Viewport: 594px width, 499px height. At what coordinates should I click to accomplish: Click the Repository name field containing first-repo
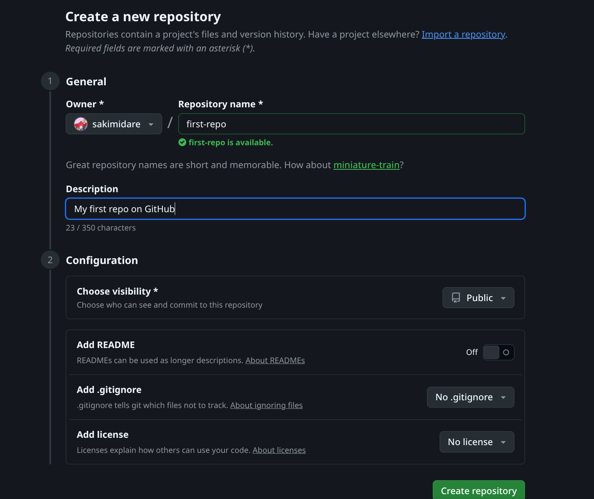click(x=352, y=124)
